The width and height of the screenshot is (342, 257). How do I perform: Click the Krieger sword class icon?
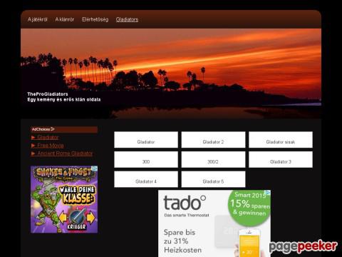(76, 217)
